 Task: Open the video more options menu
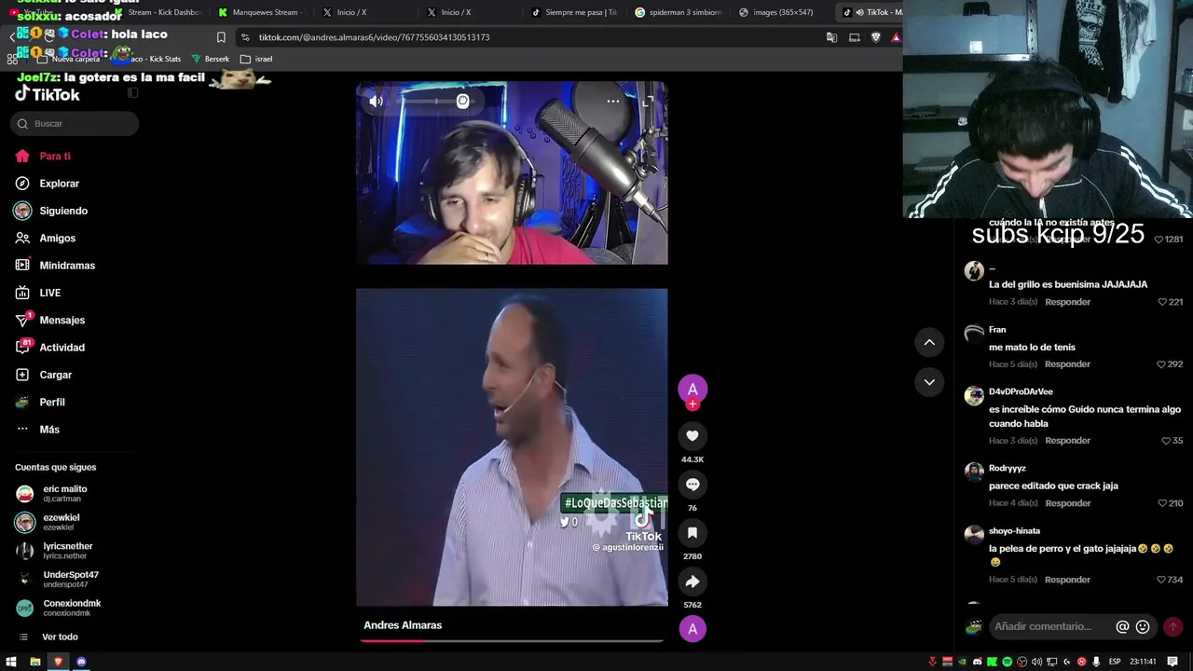[612, 101]
